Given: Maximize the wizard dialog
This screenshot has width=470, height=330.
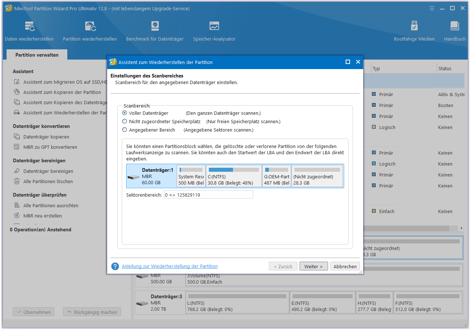Looking at the screenshot, I should coord(348,62).
